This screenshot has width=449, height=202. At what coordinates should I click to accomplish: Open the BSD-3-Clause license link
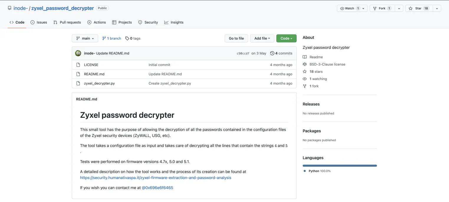click(327, 64)
